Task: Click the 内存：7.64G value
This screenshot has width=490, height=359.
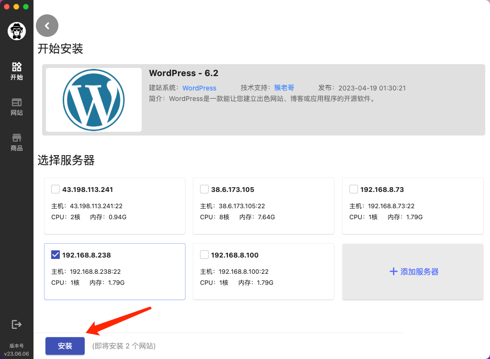Action: (257, 217)
